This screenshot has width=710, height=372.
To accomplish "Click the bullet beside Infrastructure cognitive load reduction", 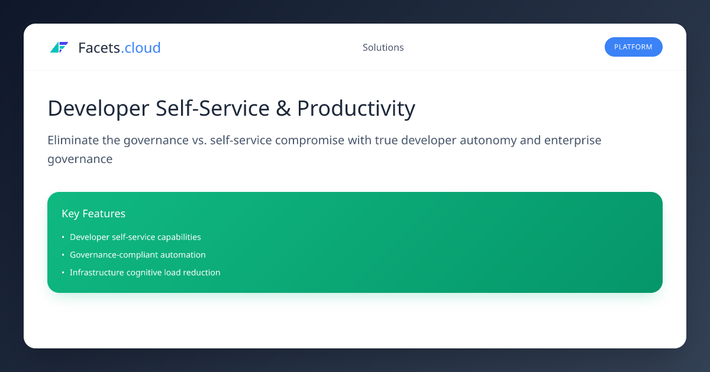I will pos(63,272).
